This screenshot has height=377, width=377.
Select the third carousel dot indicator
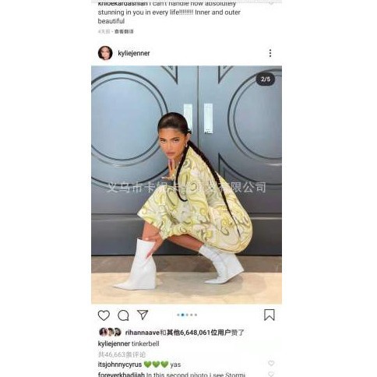click(187, 315)
